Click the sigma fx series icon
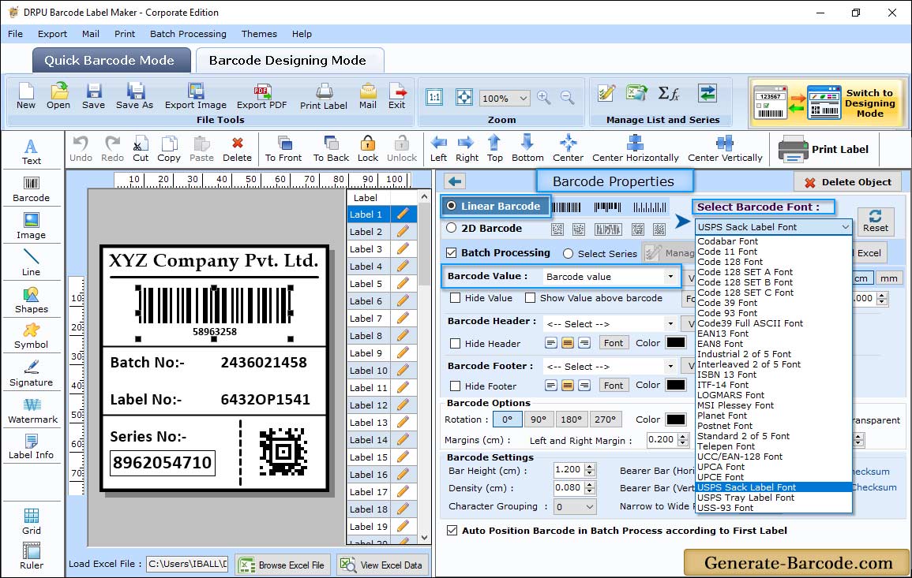This screenshot has width=912, height=578. tap(669, 93)
